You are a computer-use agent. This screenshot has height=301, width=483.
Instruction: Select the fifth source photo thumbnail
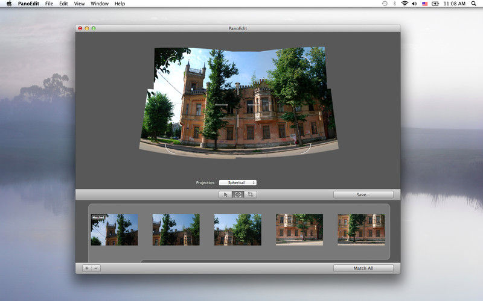361,230
